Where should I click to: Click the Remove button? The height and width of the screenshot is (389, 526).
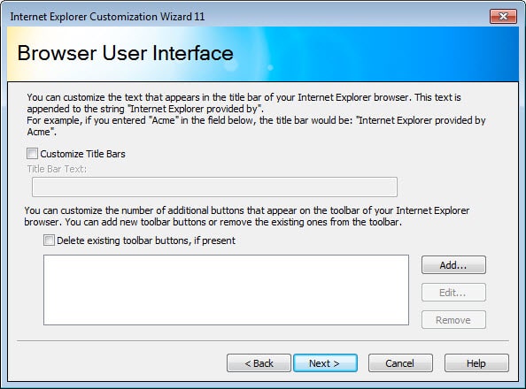(453, 320)
